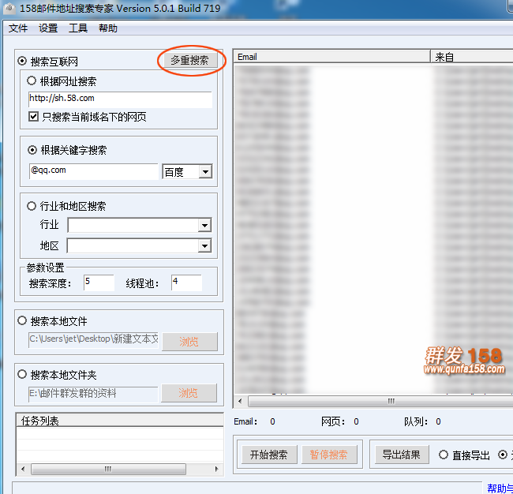Select the 搜索本地文件夹 radio button
The width and height of the screenshot is (513, 494).
click(22, 374)
